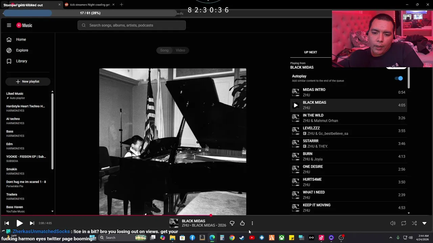The height and width of the screenshot is (243, 433).
Task: Play 5STARRR from queue
Action: point(348,143)
